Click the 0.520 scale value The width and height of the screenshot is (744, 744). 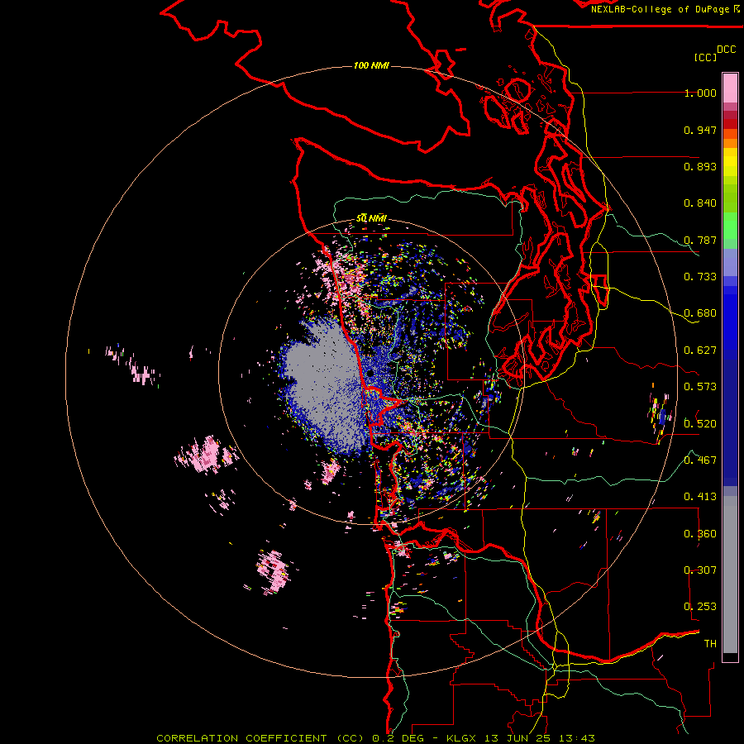[700, 423]
